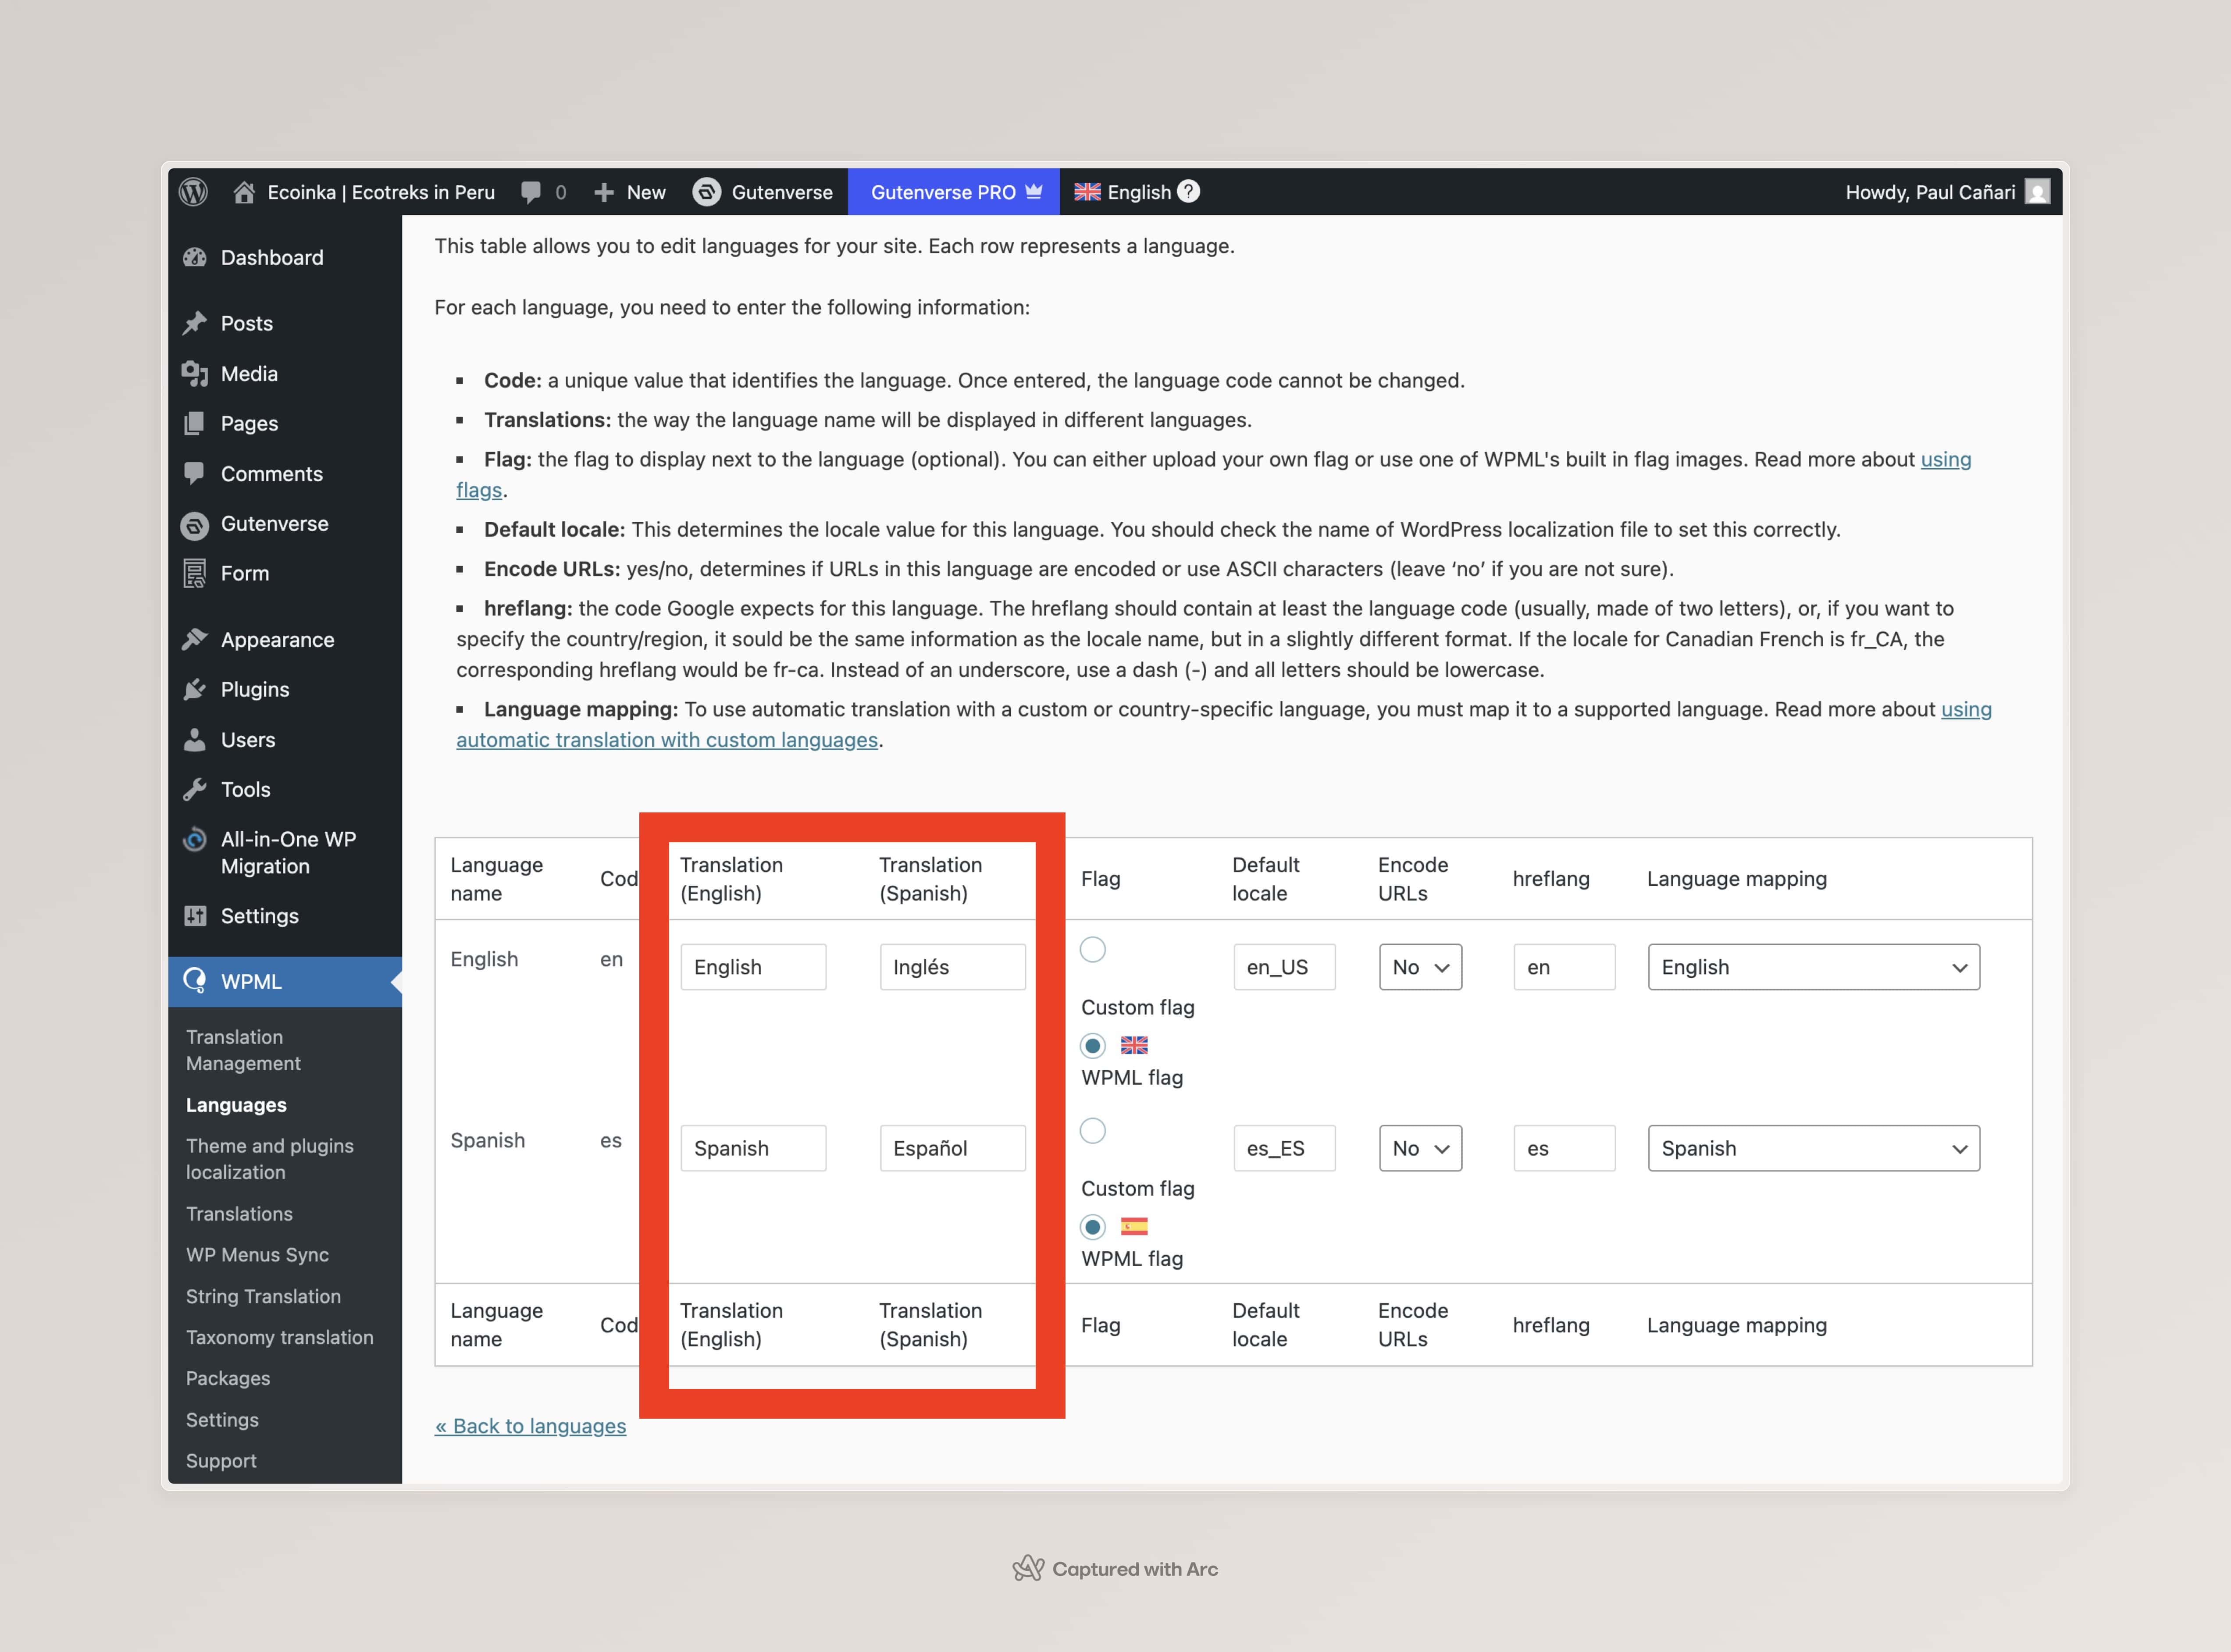
Task: Open the English language switcher in admin bar
Action: [1138, 192]
